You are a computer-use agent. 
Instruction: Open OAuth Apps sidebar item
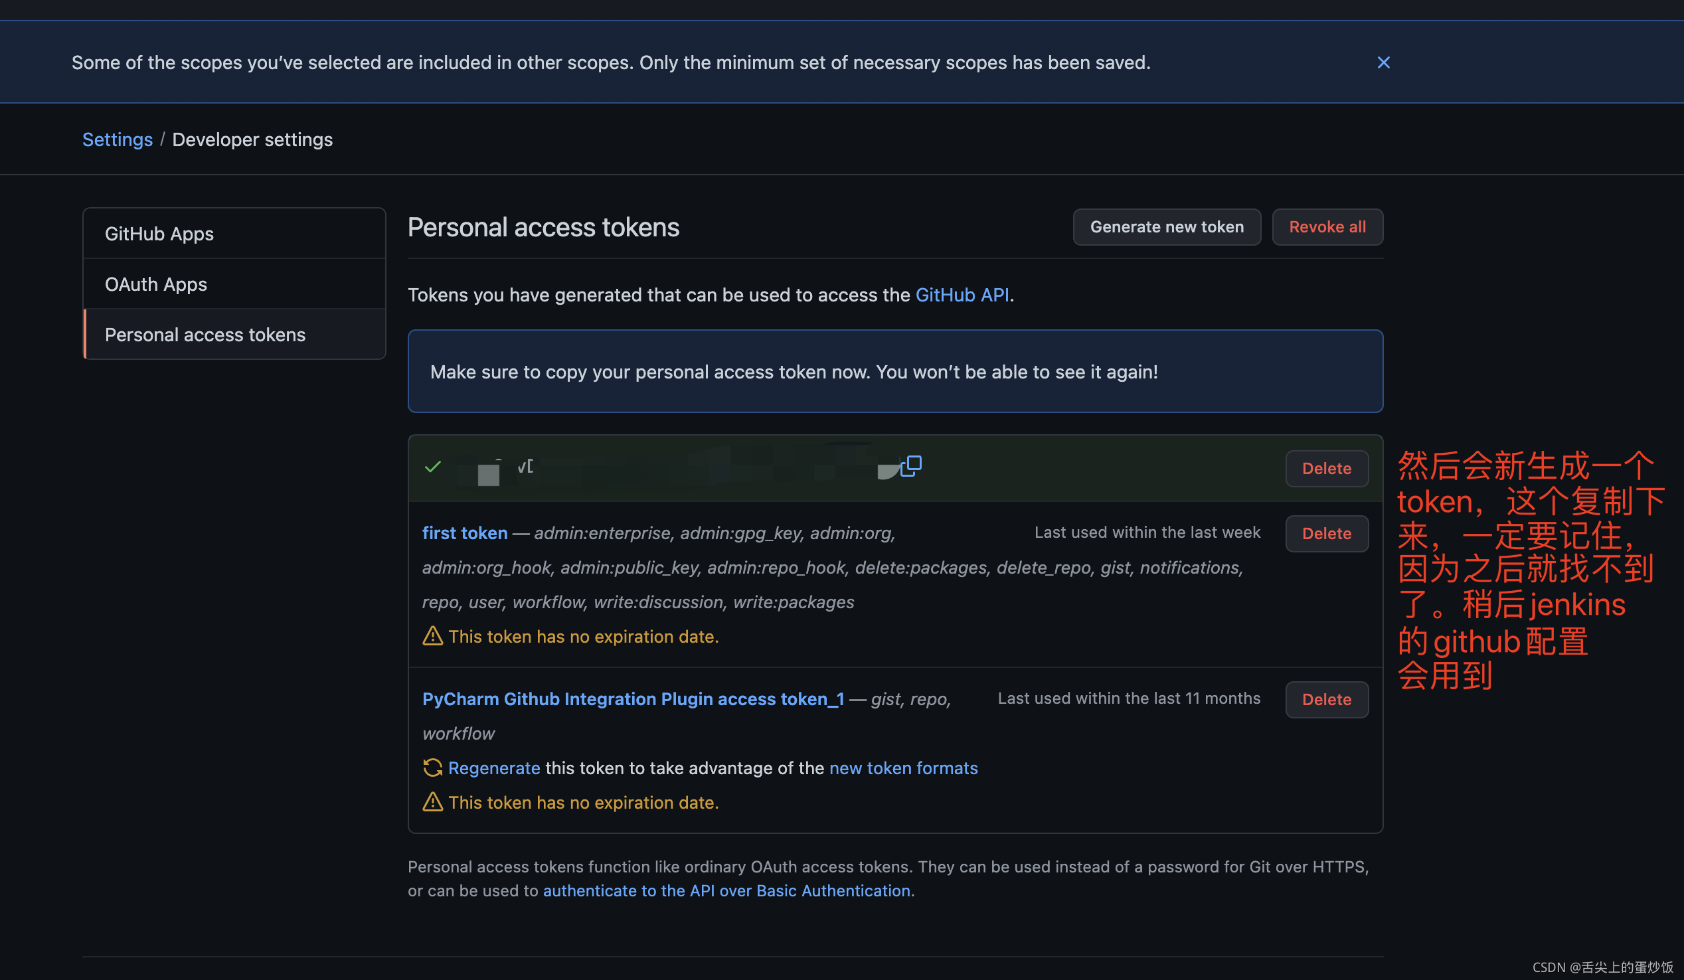[x=155, y=284]
